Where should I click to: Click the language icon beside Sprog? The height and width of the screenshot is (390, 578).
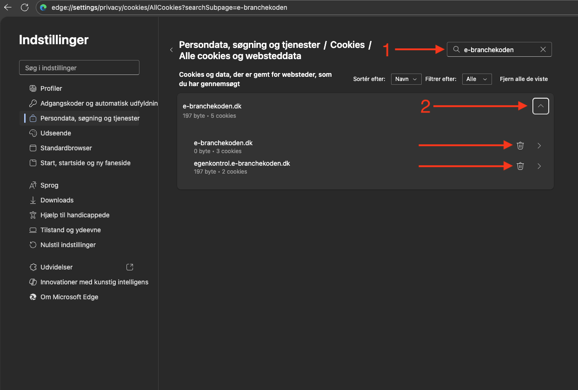click(33, 185)
